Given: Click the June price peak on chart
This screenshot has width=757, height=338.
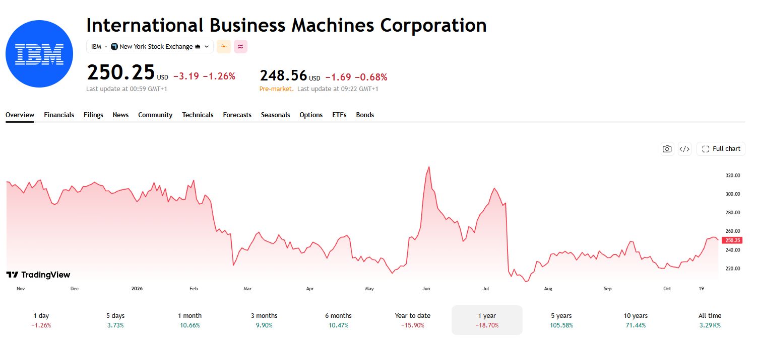Looking at the screenshot, I should tap(429, 167).
